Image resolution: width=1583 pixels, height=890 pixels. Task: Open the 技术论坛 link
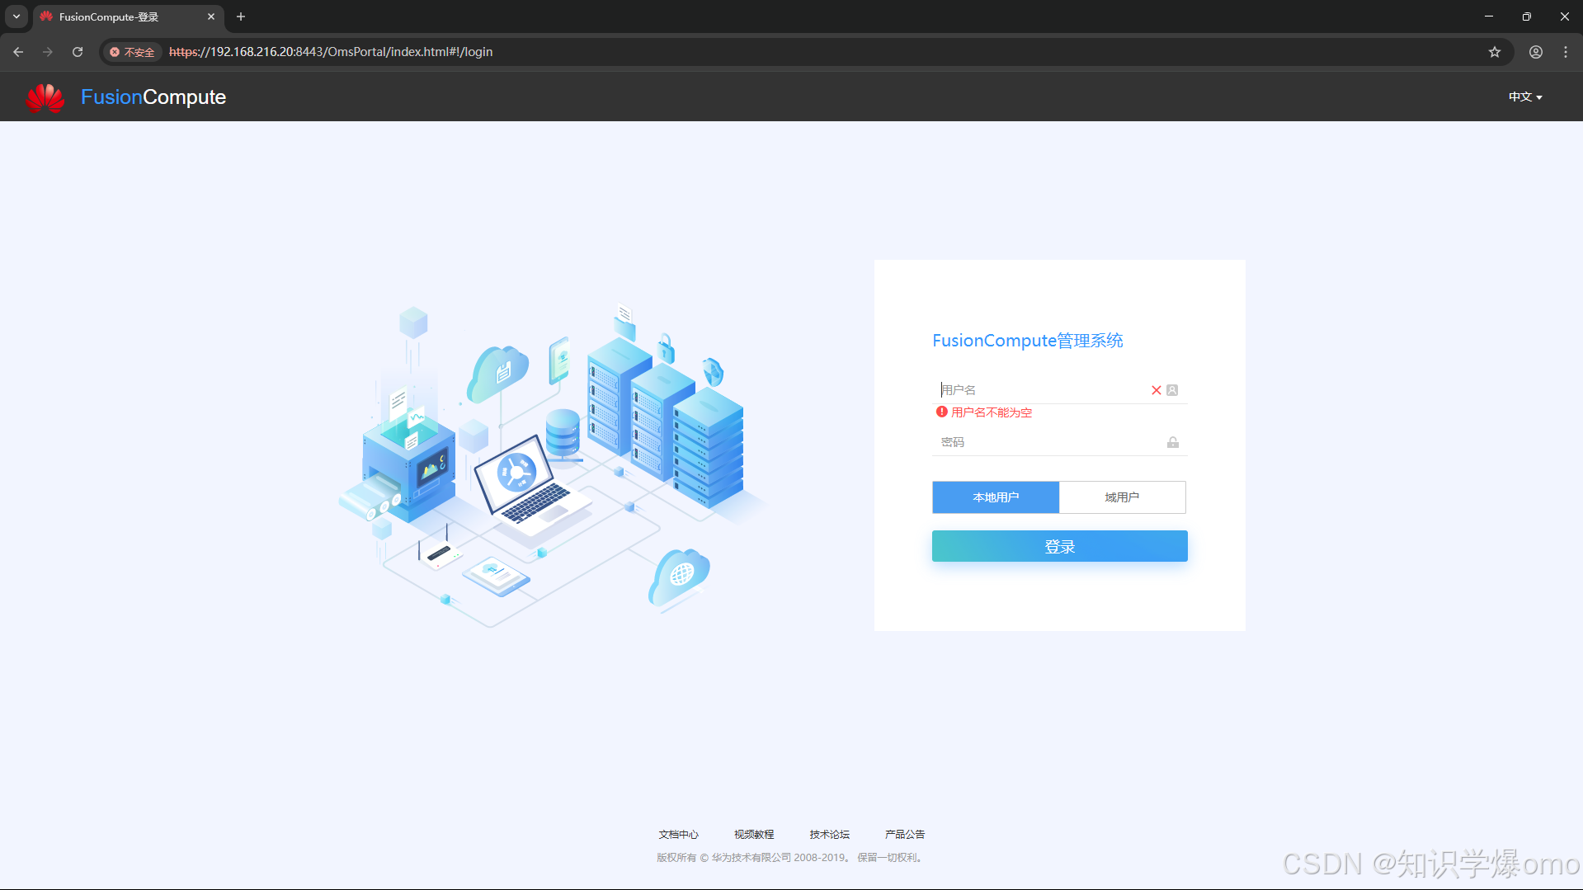[829, 834]
